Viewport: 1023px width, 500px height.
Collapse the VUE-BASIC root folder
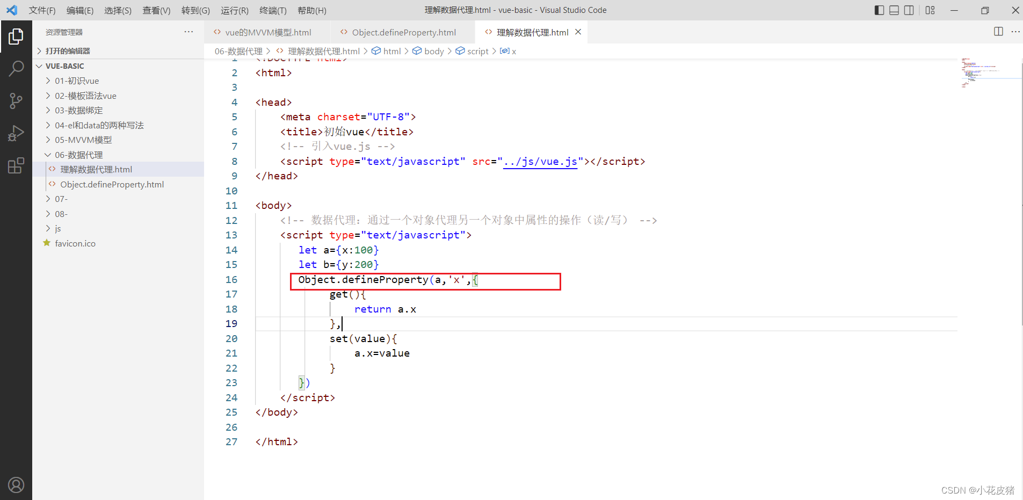coord(118,66)
